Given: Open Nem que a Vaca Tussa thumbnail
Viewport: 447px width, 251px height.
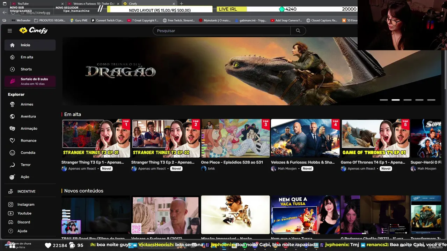Looking at the screenshot, I should click(305, 215).
